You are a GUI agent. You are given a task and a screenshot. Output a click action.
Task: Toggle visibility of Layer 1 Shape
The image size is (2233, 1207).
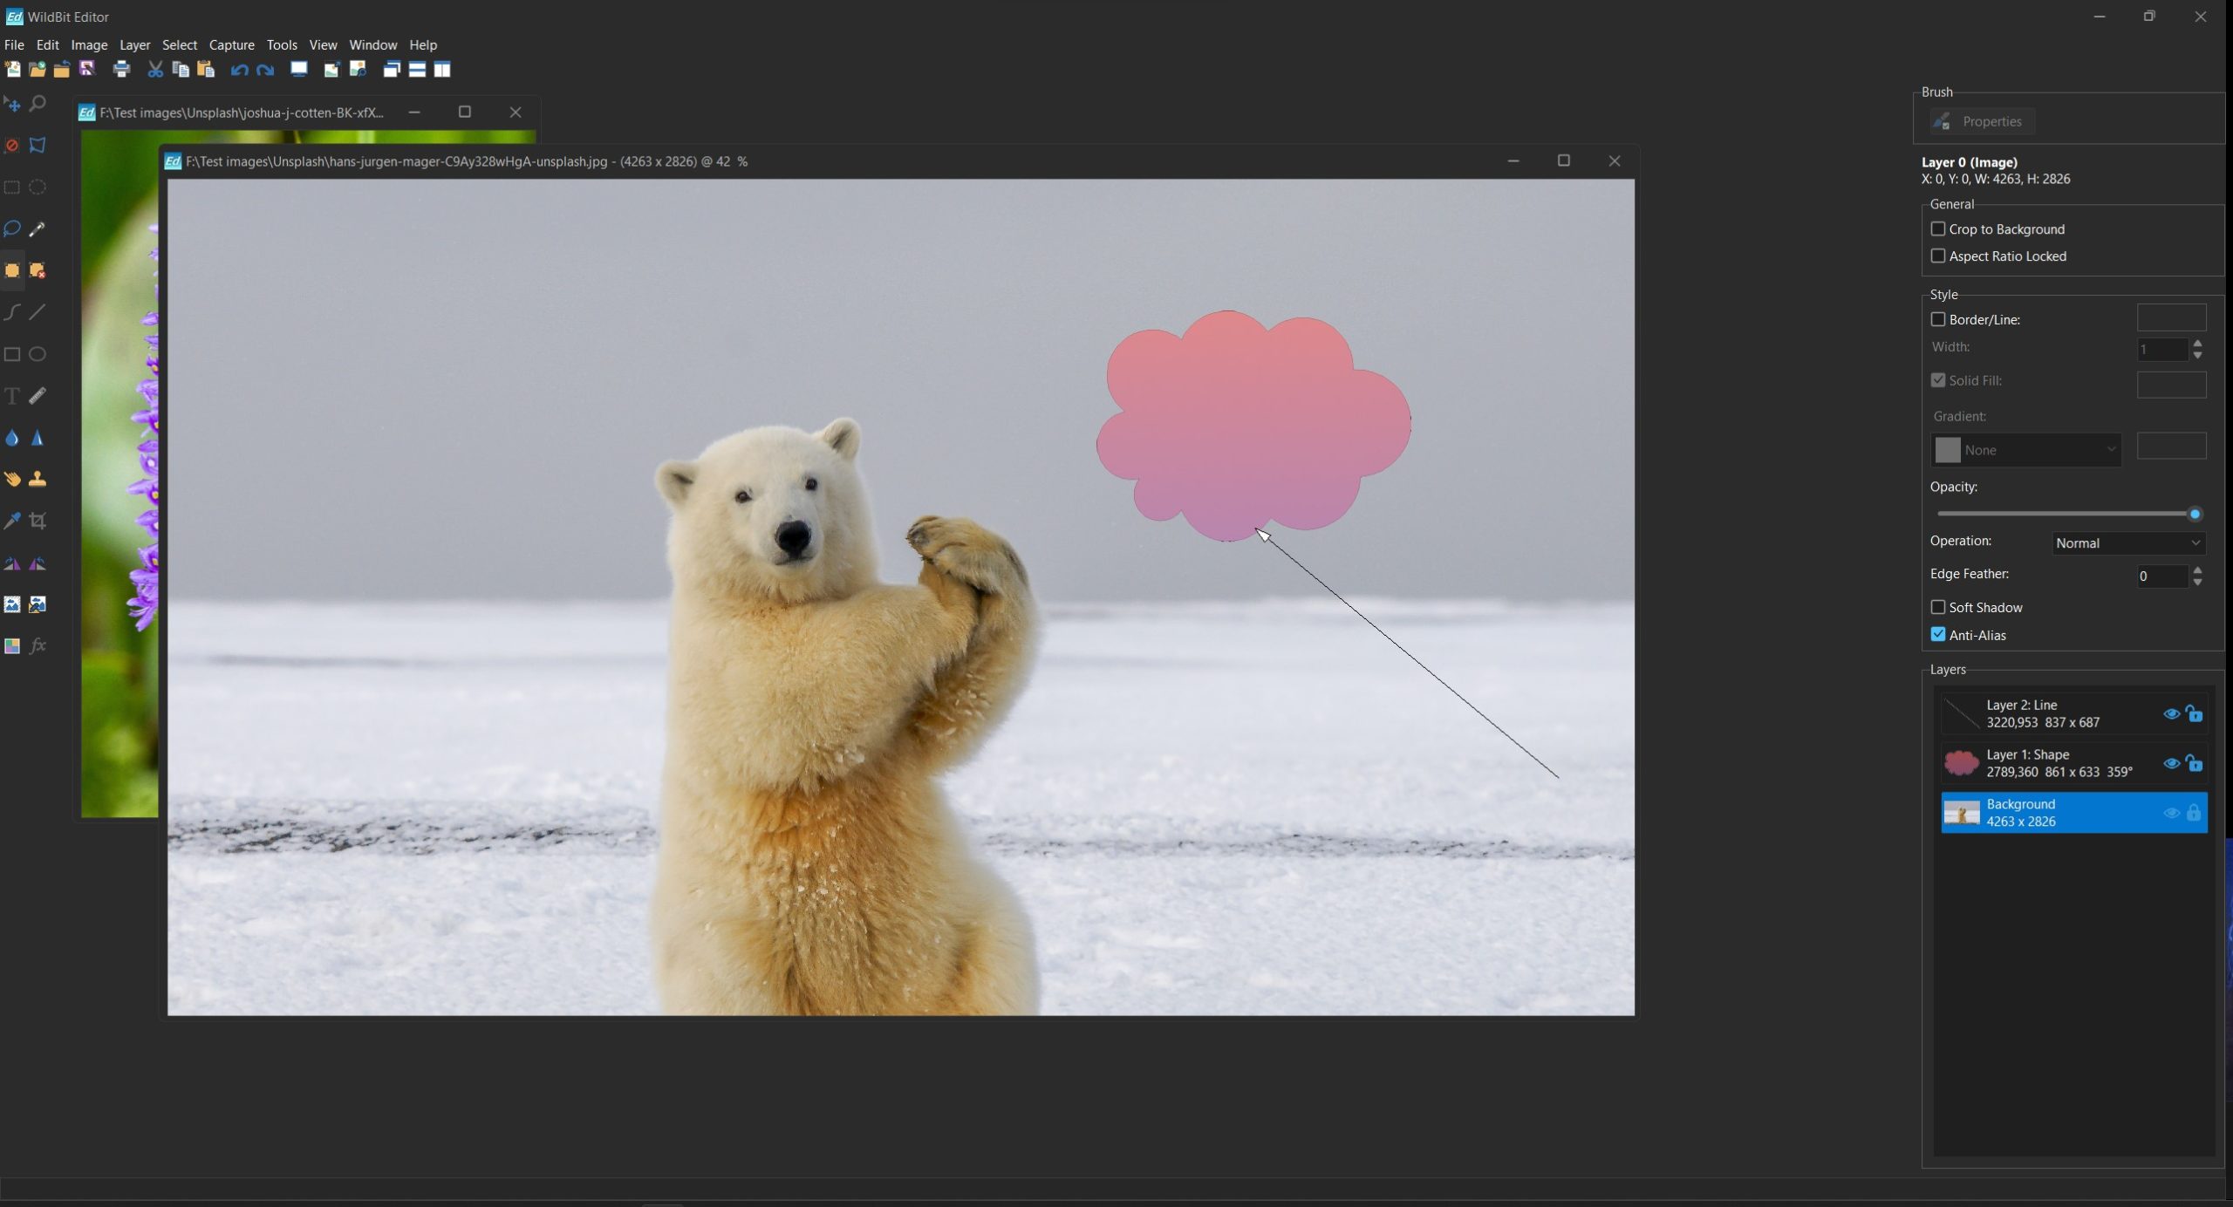coord(2172,762)
